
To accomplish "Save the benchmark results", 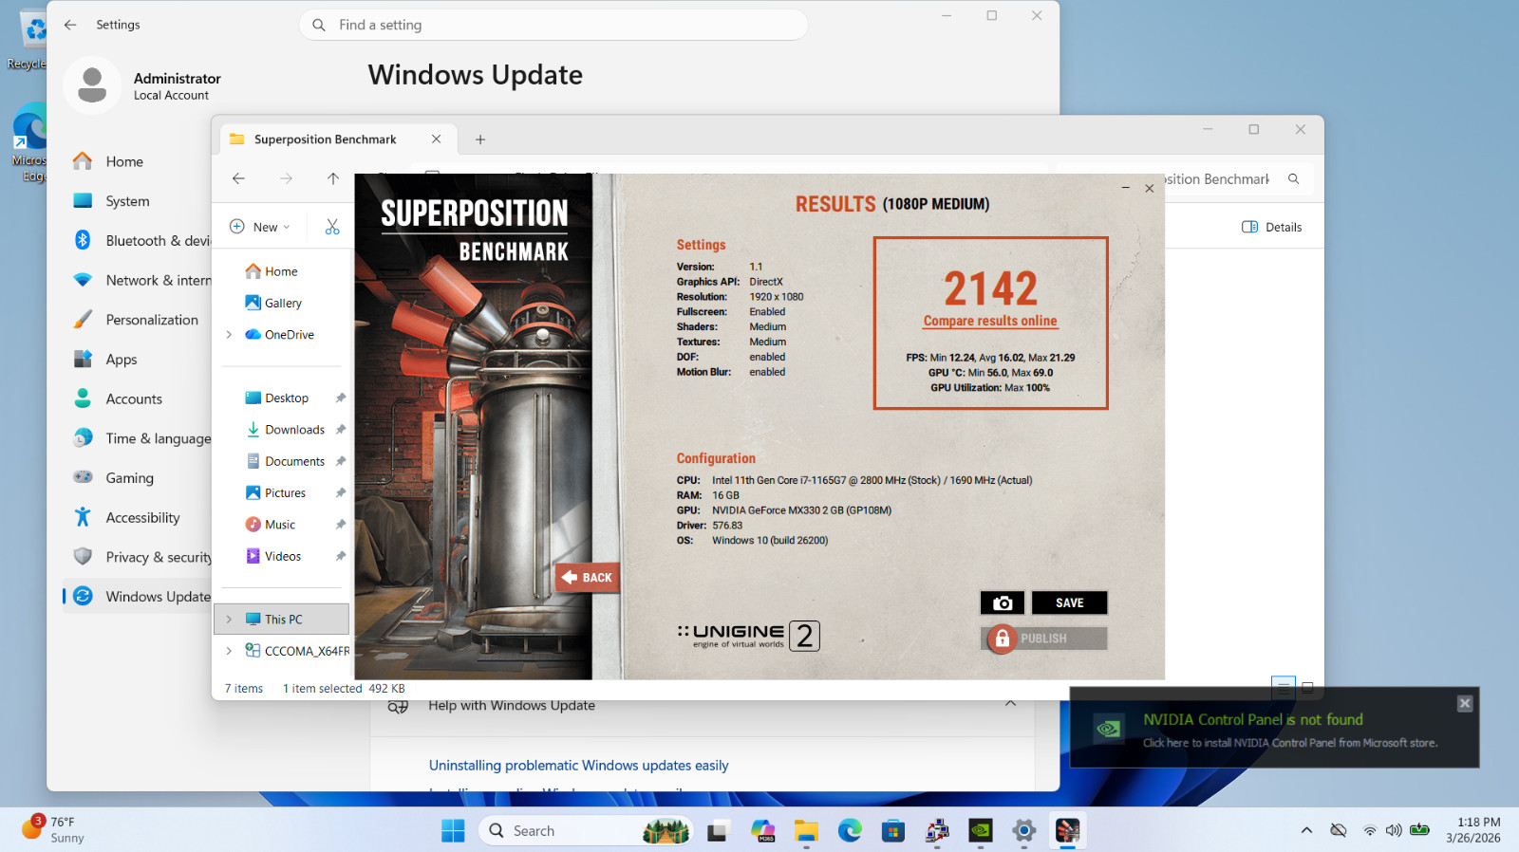I will (1069, 602).
